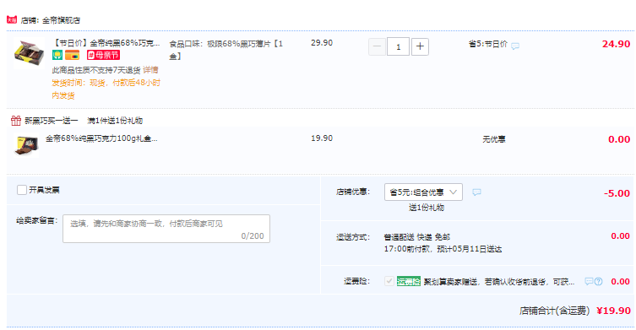
Task: Decrease quantity with the minus button
Action: point(377,46)
